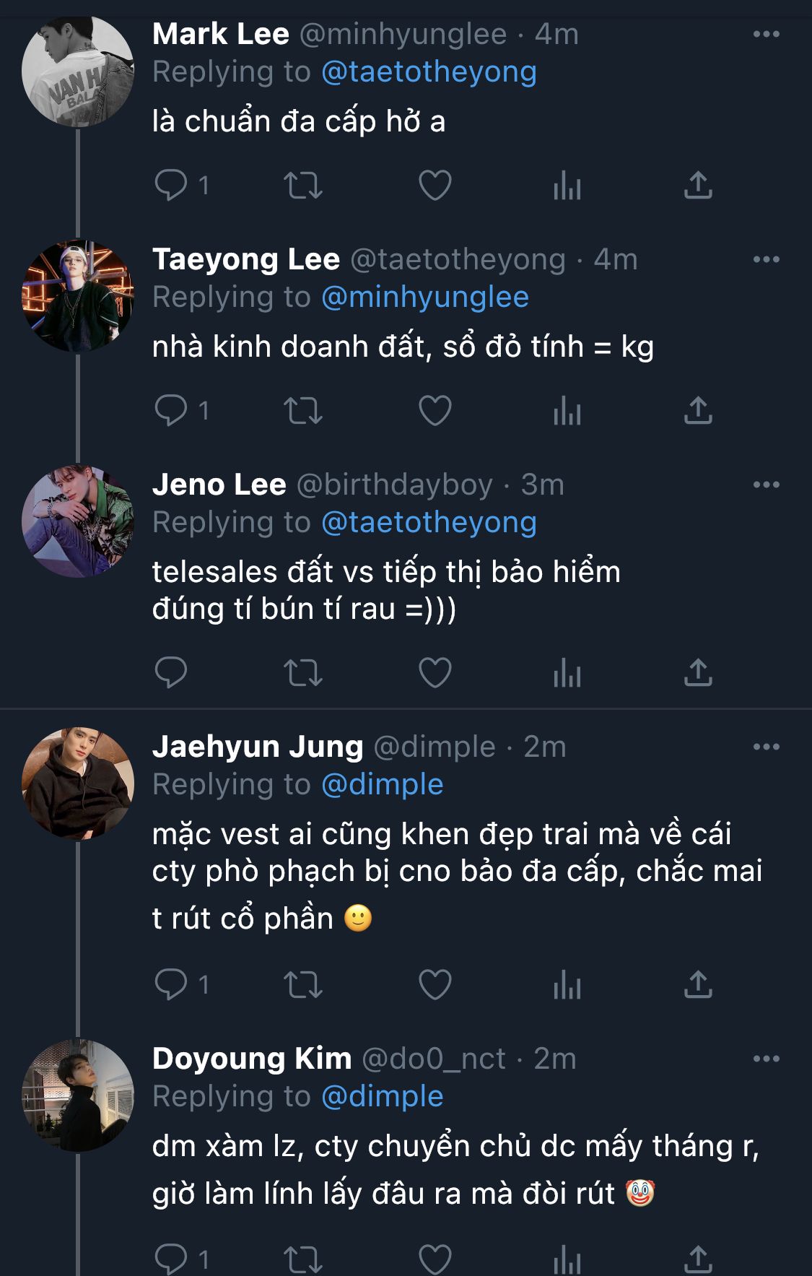Retweet Taeyong Lee's tweet
The width and height of the screenshot is (812, 1276).
303,410
